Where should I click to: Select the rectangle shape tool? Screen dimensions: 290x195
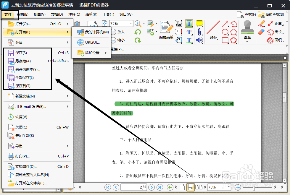tap(225, 40)
